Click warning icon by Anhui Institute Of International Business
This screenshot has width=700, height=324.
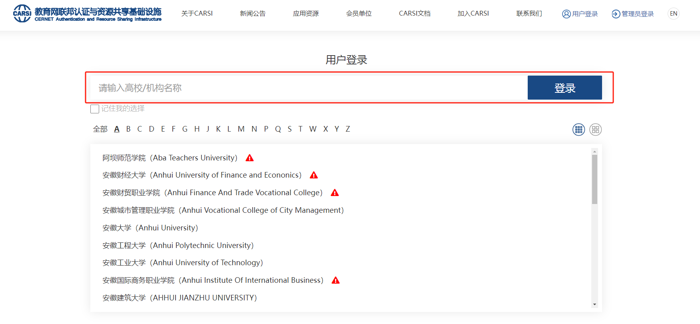335,280
